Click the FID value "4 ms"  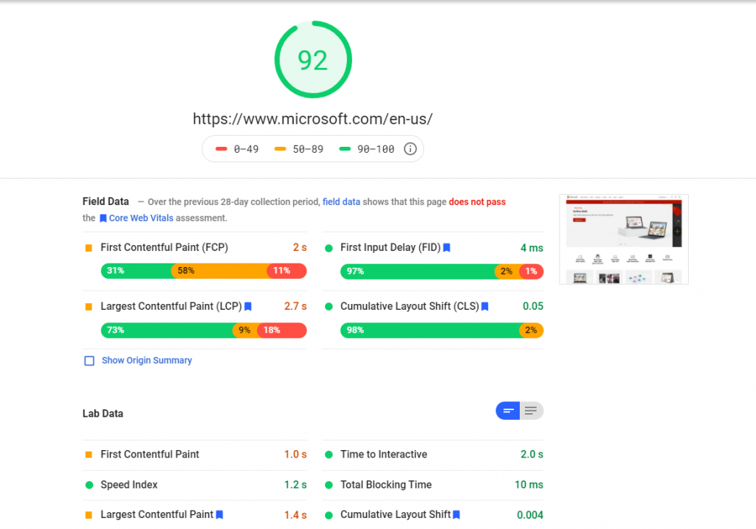point(532,248)
